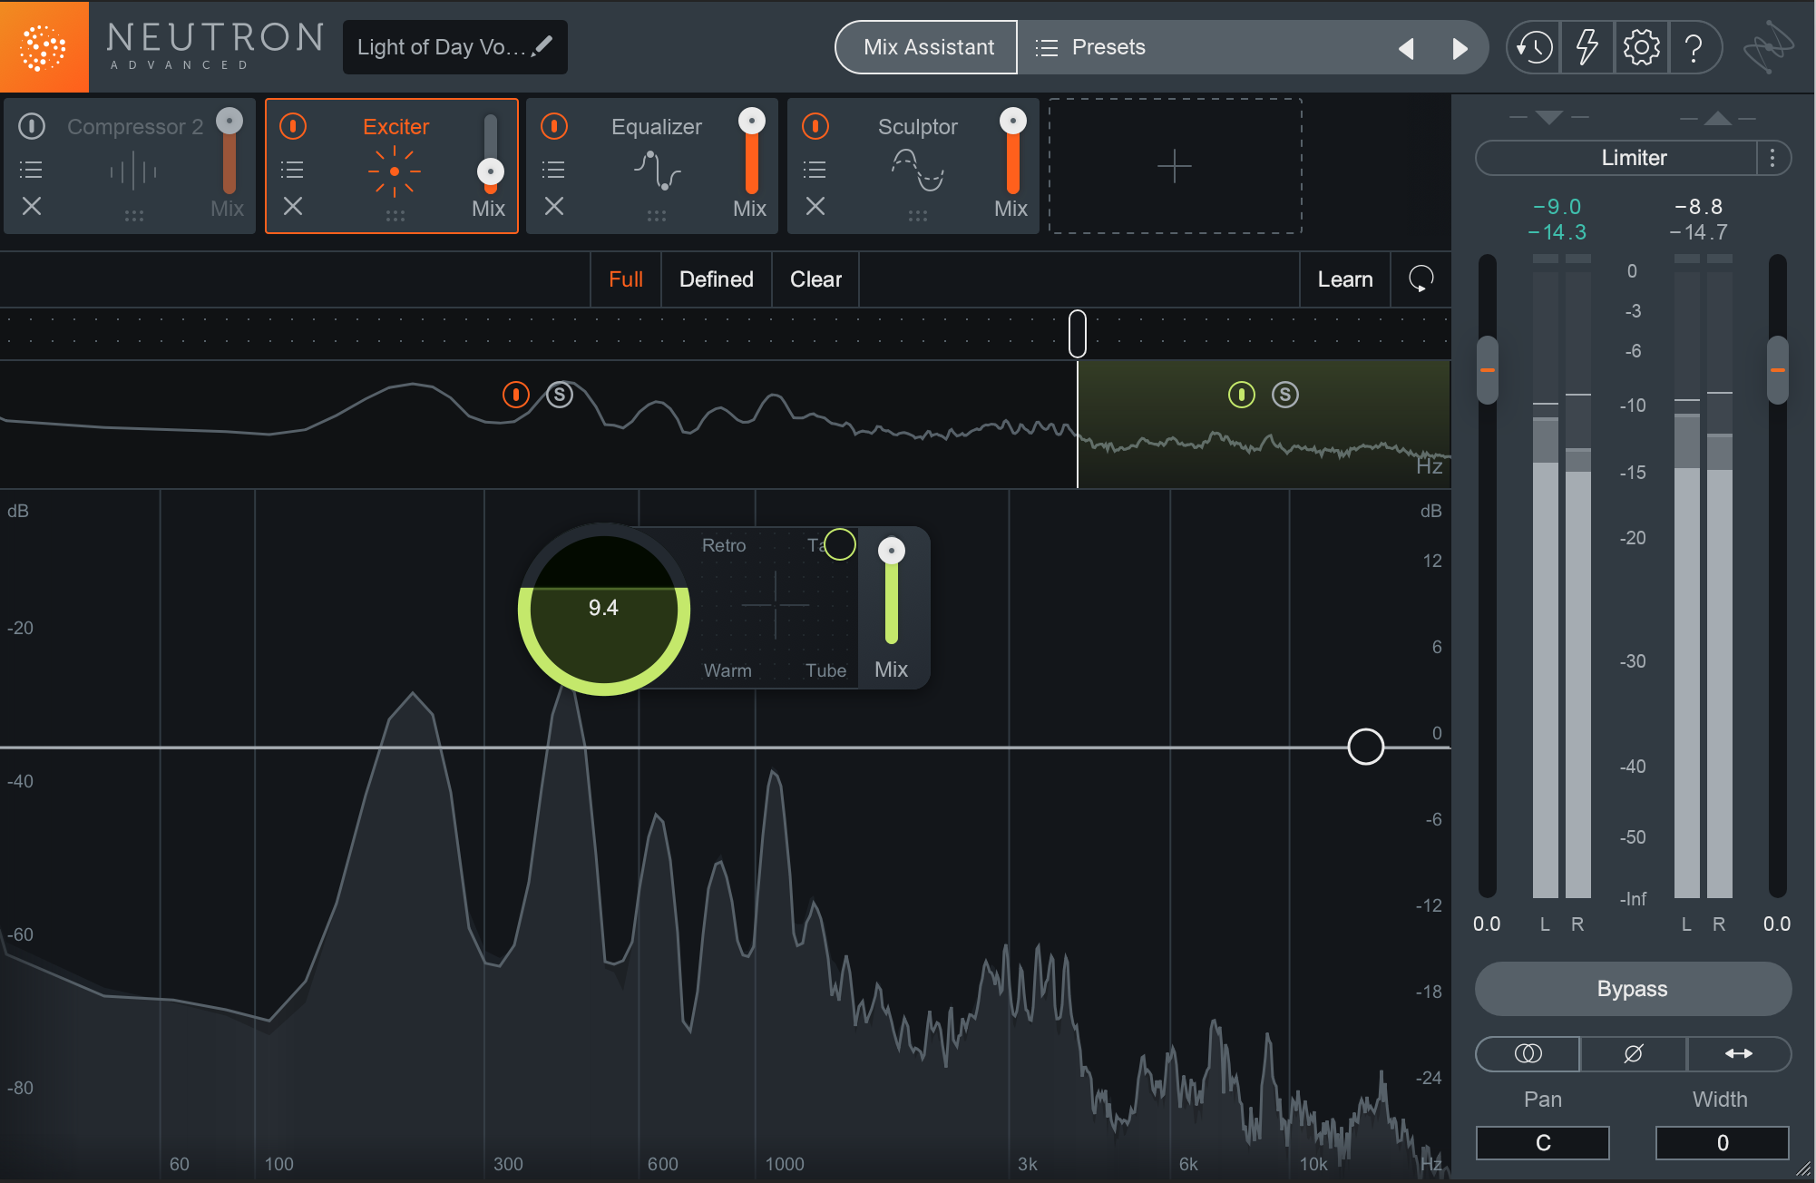Screen dimensions: 1816x1183
Task: Toggle the channel sum mono button
Action: pyautogui.click(x=1528, y=1053)
